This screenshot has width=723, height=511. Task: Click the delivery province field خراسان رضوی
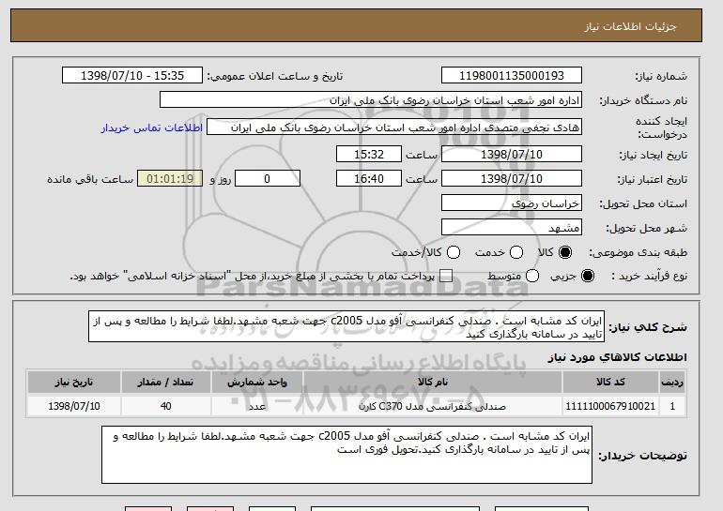512,203
